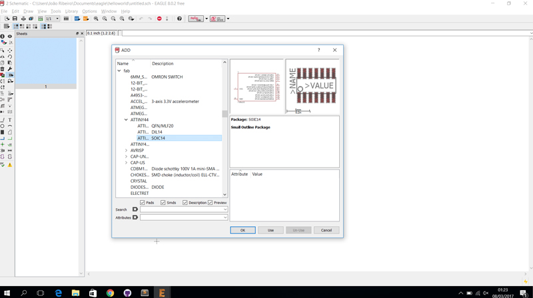Click the ADD dialog help question mark
Screen dimensions: 533x298
coord(319,50)
